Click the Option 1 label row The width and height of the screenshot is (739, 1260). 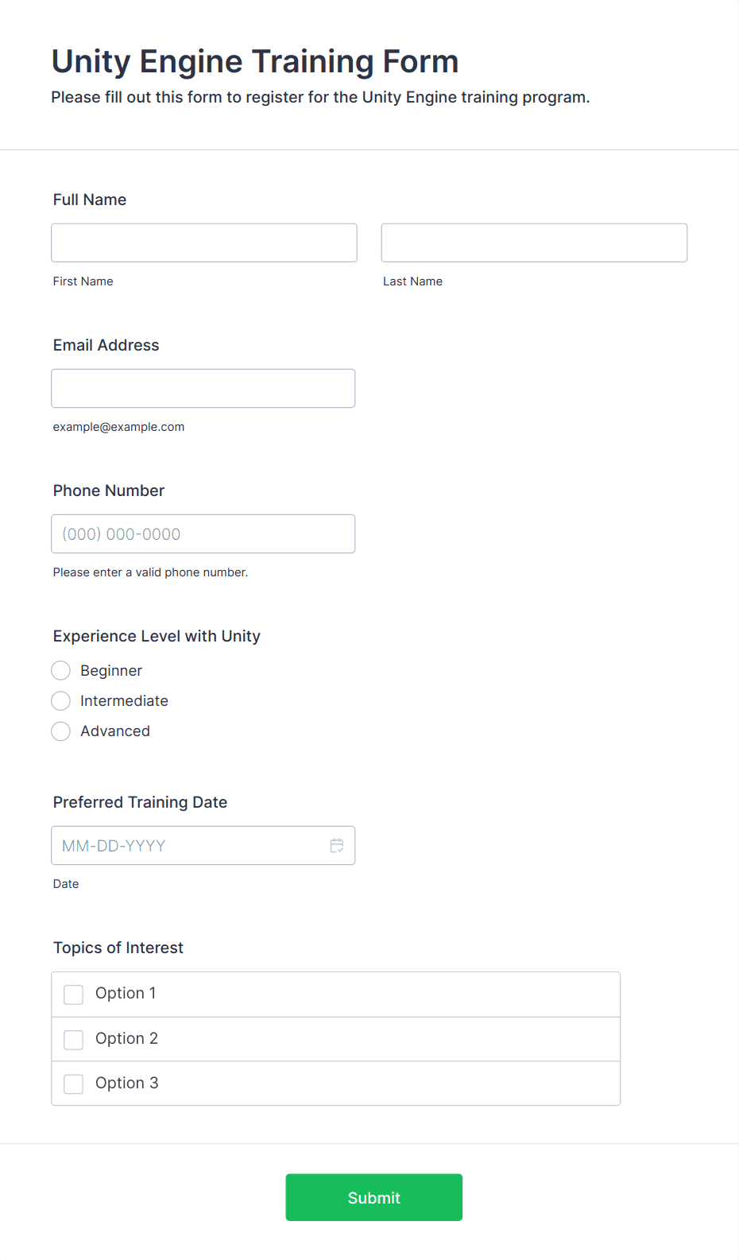point(336,994)
